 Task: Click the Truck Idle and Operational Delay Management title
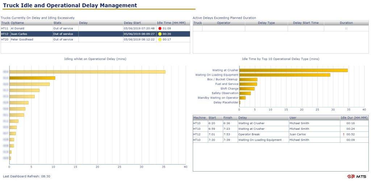tap(70, 5)
